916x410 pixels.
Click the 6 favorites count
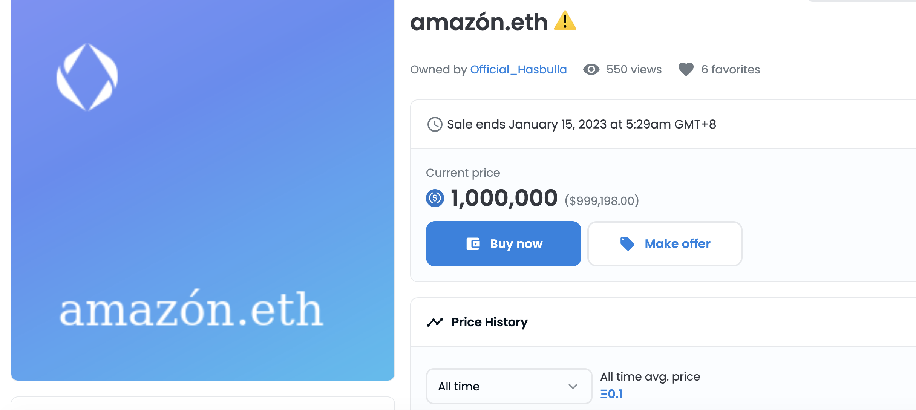pos(730,69)
